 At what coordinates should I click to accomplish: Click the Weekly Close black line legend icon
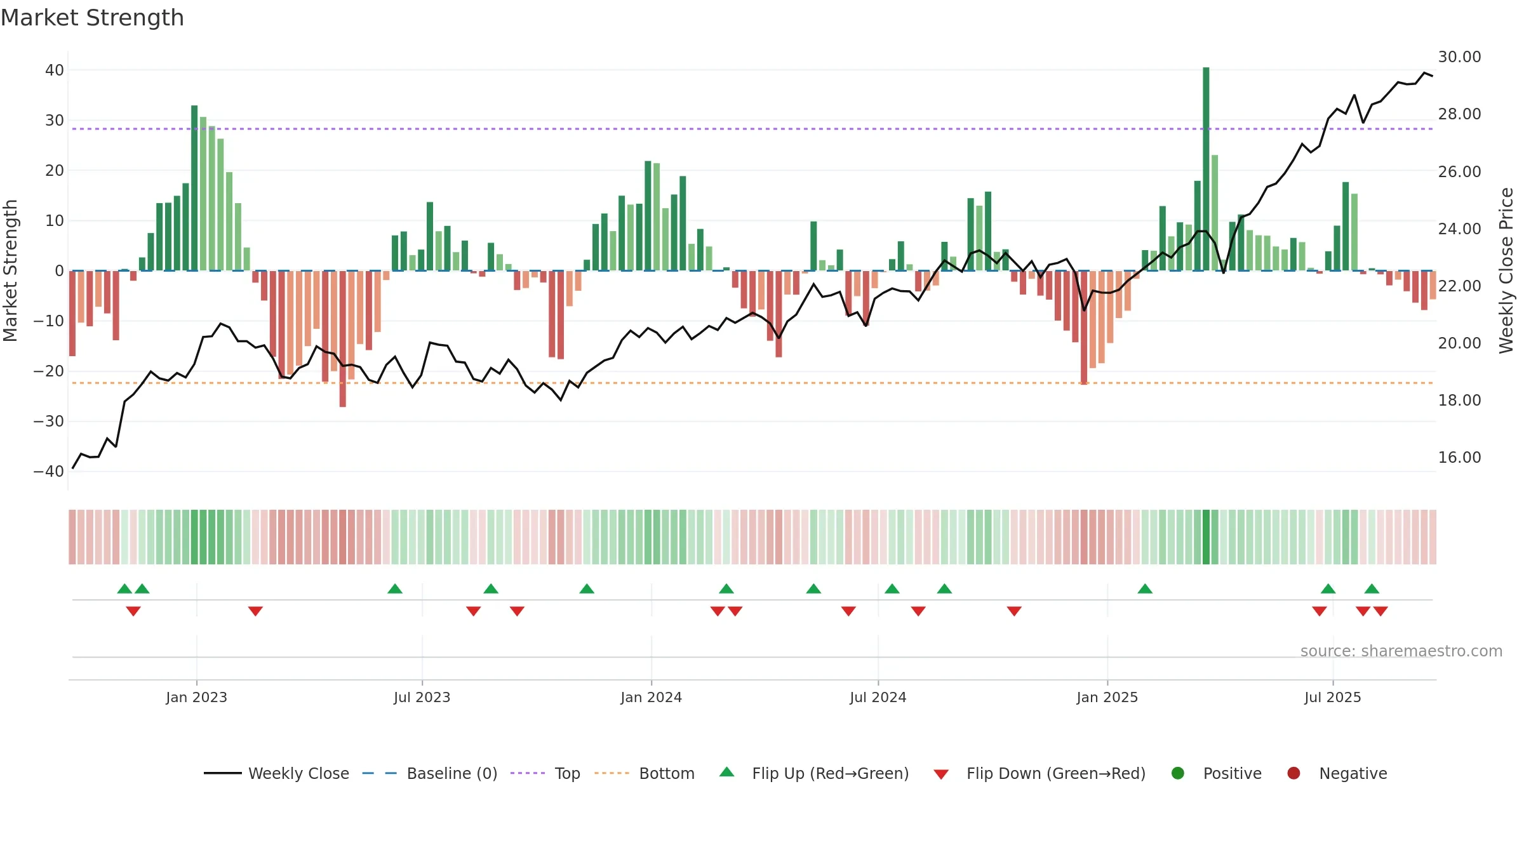[222, 773]
